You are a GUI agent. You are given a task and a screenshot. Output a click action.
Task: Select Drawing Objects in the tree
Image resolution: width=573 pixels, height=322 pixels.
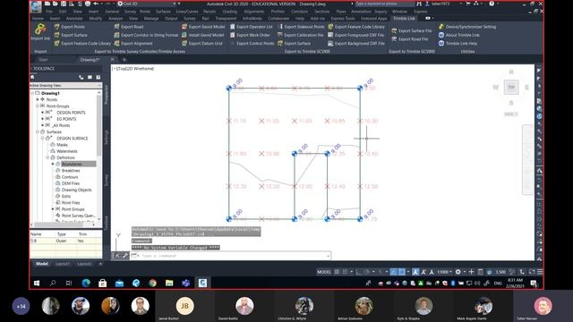click(77, 190)
